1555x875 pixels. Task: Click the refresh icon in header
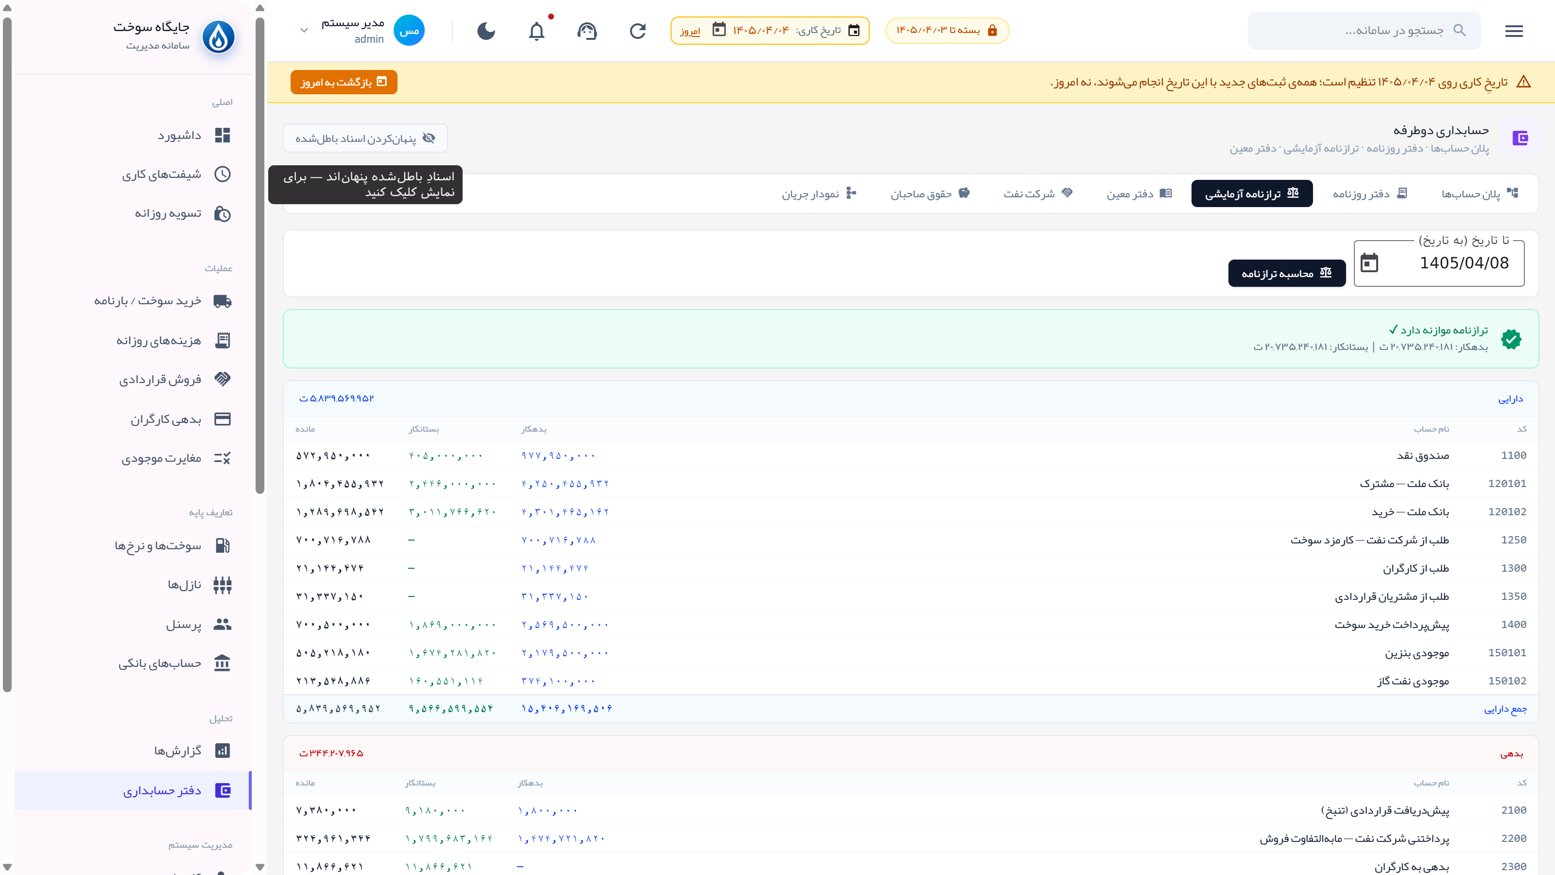click(638, 31)
